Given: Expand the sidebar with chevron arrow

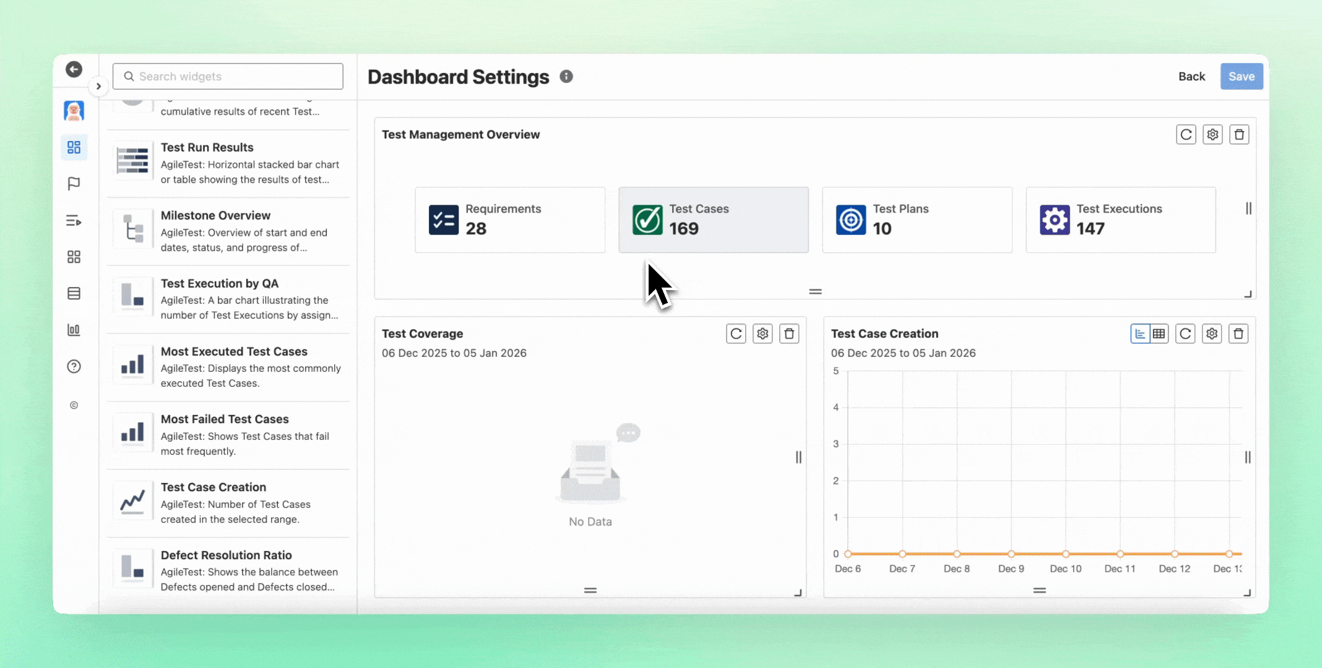Looking at the screenshot, I should (x=98, y=86).
